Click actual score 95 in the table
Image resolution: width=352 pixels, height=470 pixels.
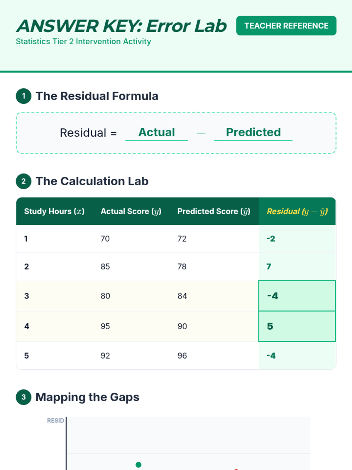tap(105, 326)
